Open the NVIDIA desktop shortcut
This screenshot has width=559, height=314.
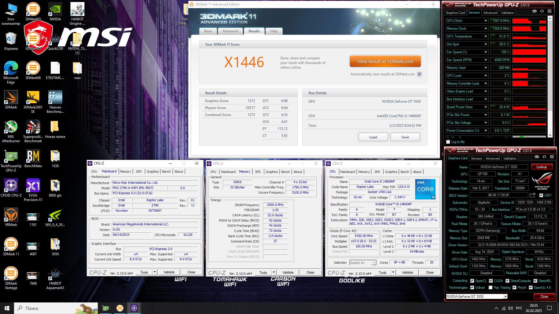tap(55, 12)
